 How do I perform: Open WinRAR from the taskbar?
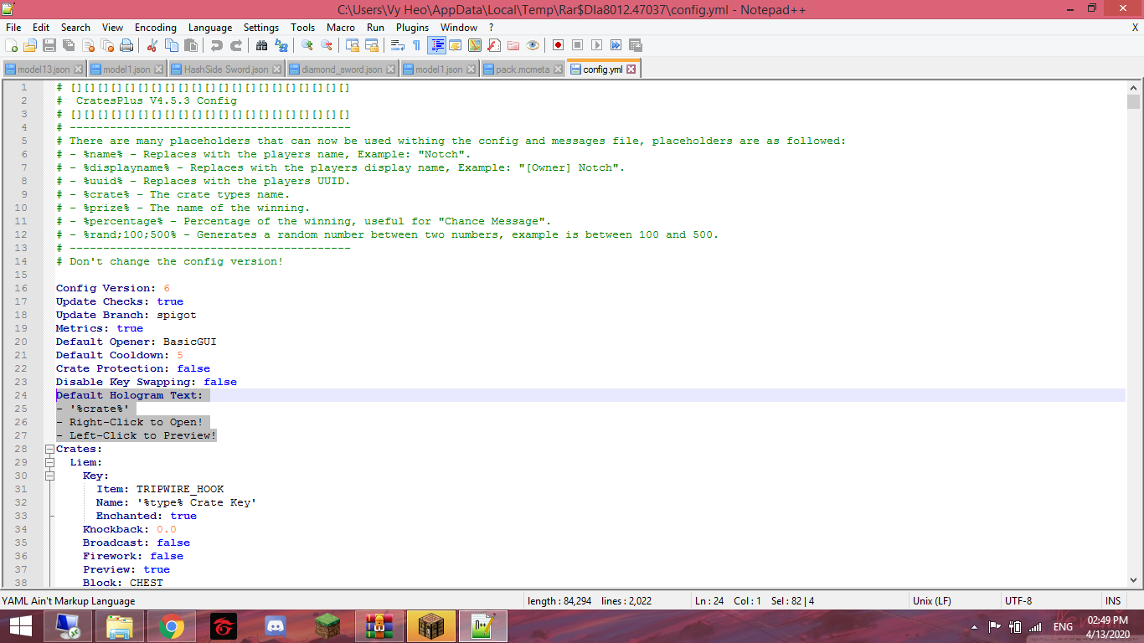pos(379,626)
